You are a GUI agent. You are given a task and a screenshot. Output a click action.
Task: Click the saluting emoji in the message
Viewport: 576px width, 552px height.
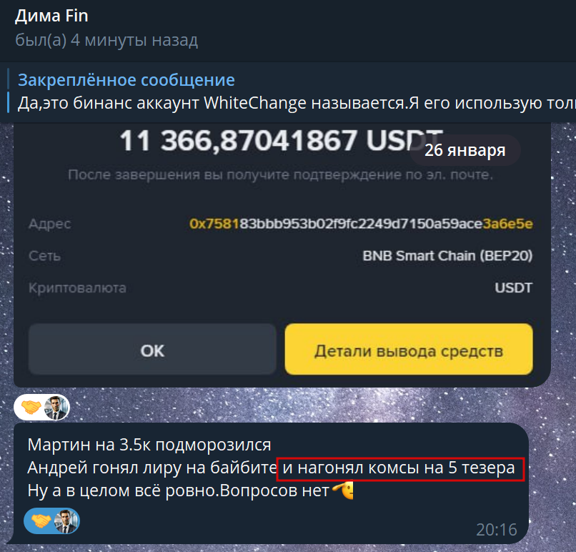pyautogui.click(x=343, y=490)
